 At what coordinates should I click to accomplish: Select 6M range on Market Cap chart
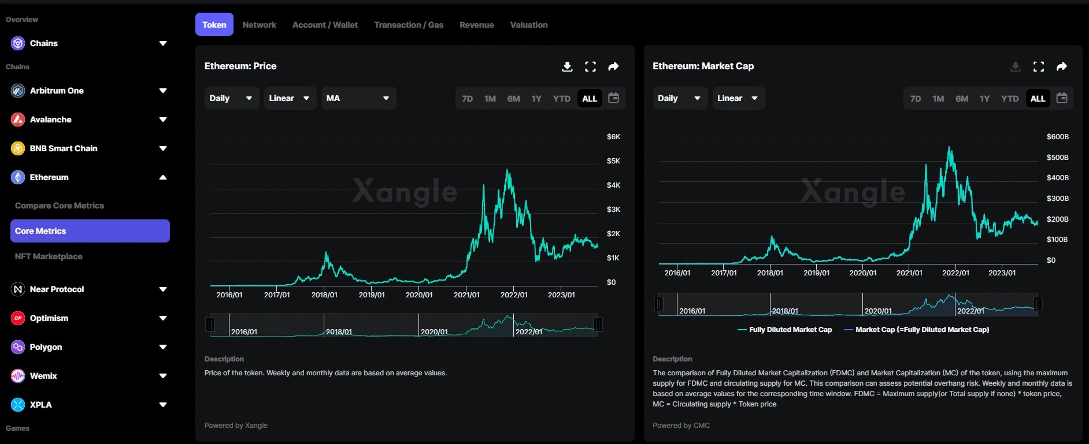[x=962, y=99]
